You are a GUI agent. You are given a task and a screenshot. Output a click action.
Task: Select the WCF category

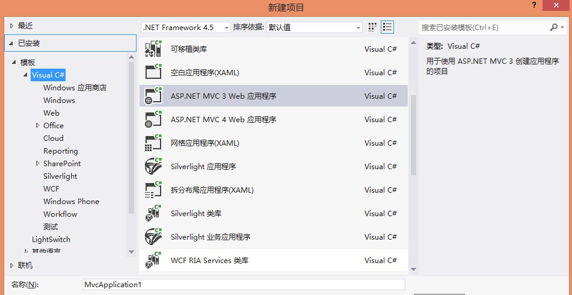pos(51,189)
